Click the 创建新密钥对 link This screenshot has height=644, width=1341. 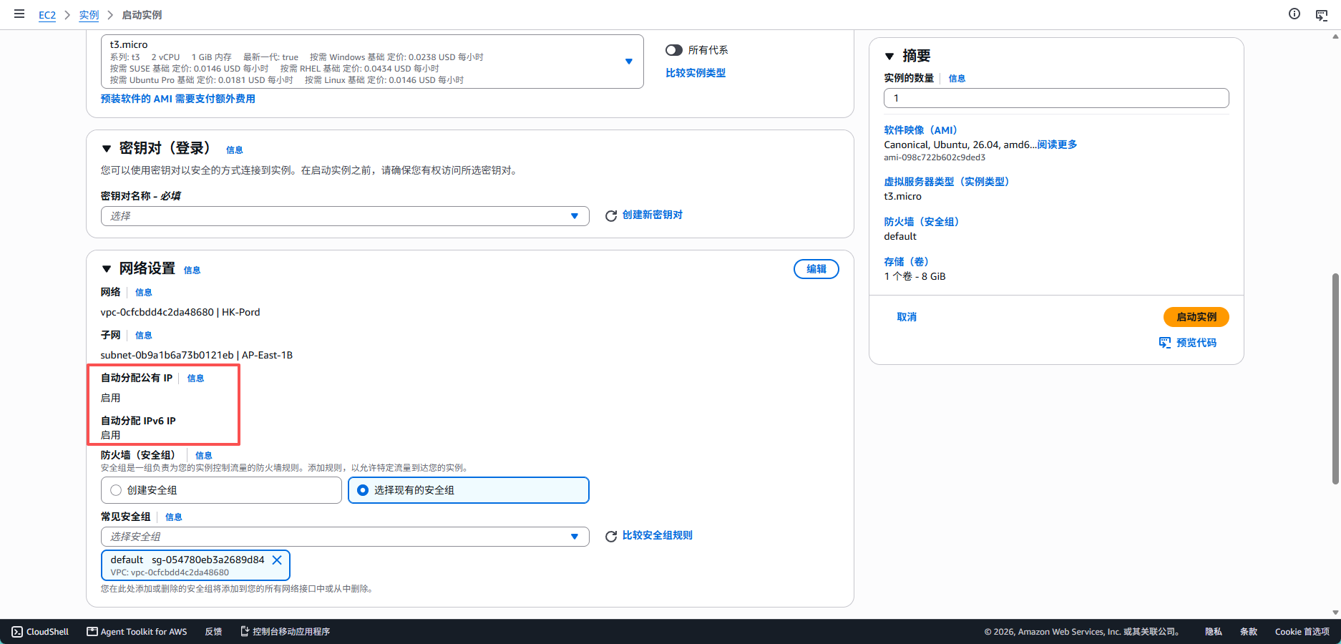(653, 215)
